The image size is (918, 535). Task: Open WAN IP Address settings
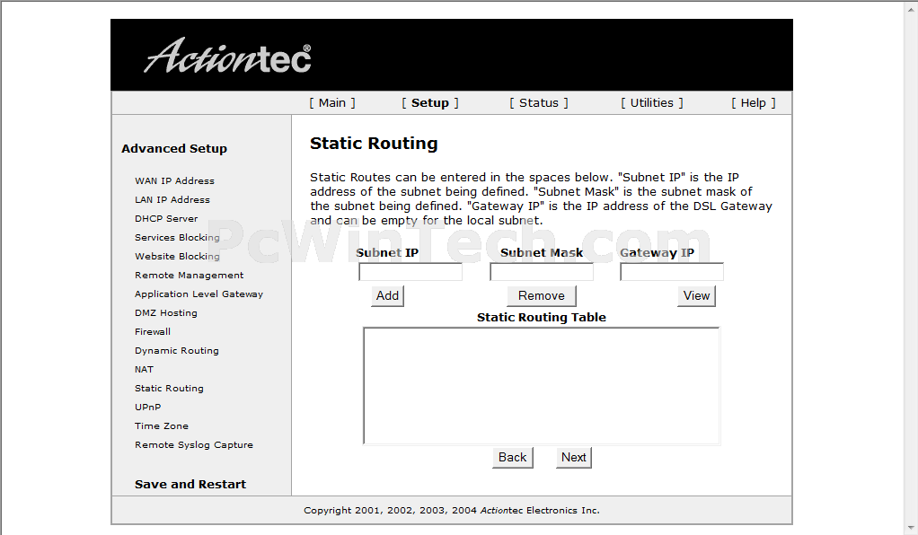[x=174, y=180]
